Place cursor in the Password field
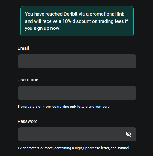153x156 pixels. tap(77, 134)
